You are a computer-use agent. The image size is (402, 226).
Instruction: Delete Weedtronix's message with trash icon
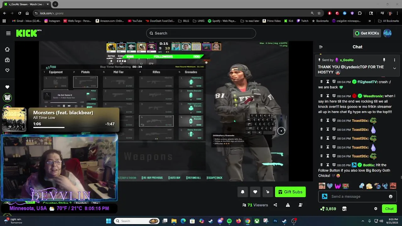(321, 96)
